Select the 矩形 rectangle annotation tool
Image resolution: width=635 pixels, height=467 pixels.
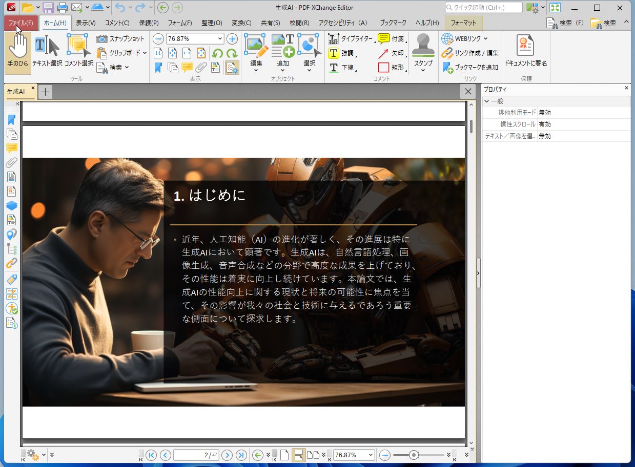383,67
